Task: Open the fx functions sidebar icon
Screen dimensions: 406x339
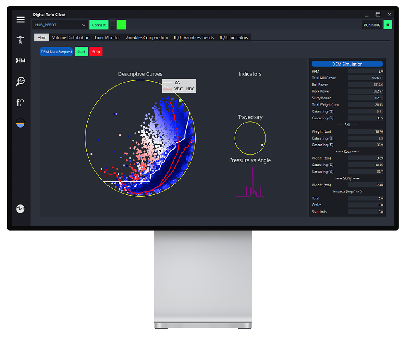Action: 20,102
